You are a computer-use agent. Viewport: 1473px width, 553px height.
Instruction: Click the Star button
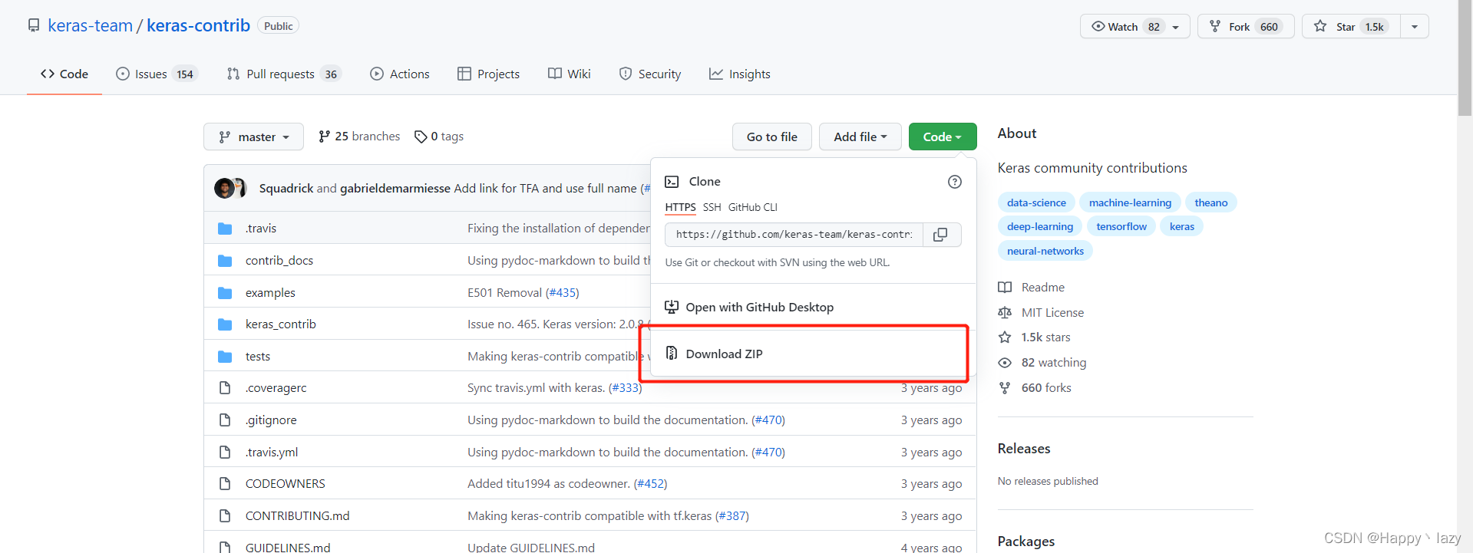(x=1351, y=26)
